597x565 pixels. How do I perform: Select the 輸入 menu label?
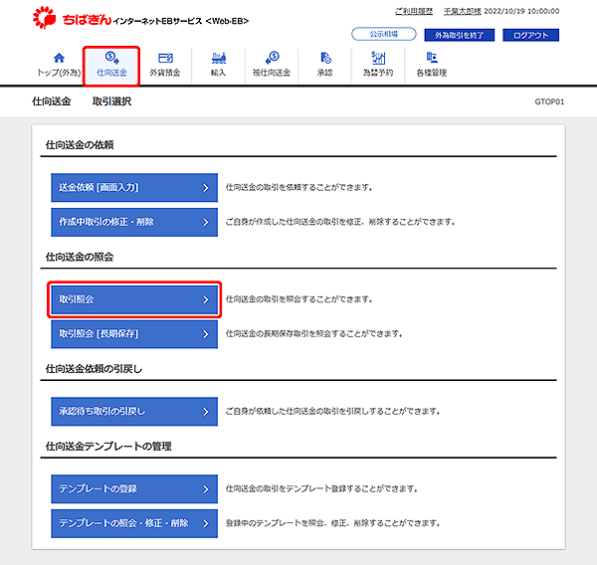[219, 73]
